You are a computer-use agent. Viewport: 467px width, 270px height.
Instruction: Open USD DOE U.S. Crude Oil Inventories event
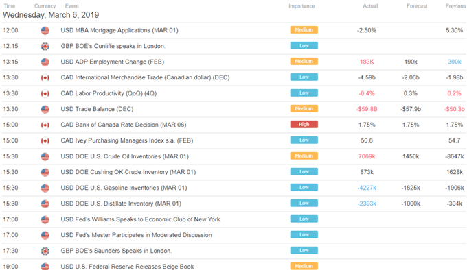pyautogui.click(x=124, y=156)
